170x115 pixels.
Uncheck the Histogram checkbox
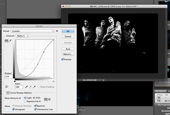tap(13, 109)
